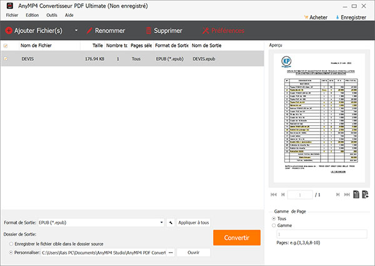Screen dimensions: 375x266
Task: Click the Tous pages cell in DEVIS row
Action: (x=136, y=59)
